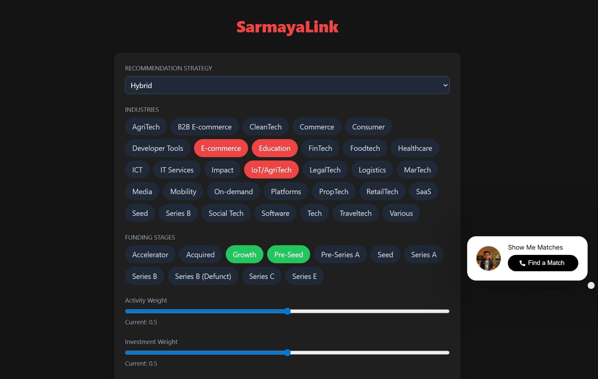Select the Series C funding stage
Screen dimensions: 598x379
coord(262,276)
